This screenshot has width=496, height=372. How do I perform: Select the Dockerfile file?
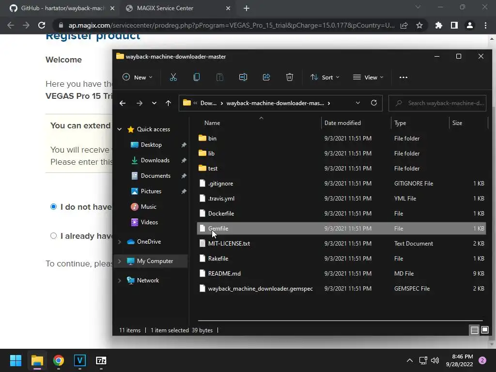pyautogui.click(x=341, y=214)
